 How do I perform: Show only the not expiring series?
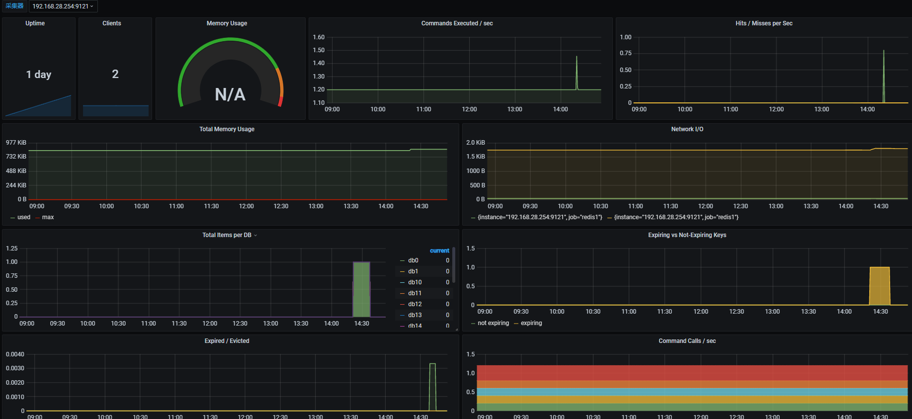click(493, 323)
